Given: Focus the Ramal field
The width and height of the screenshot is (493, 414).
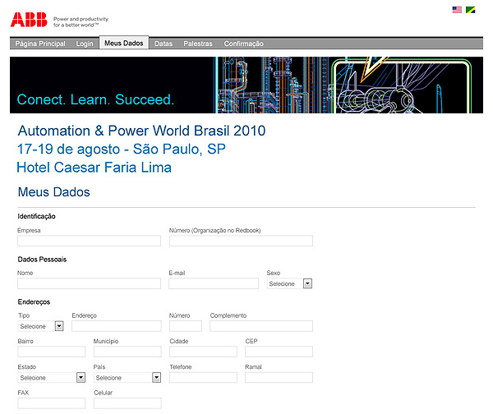Looking at the screenshot, I should pos(279,377).
